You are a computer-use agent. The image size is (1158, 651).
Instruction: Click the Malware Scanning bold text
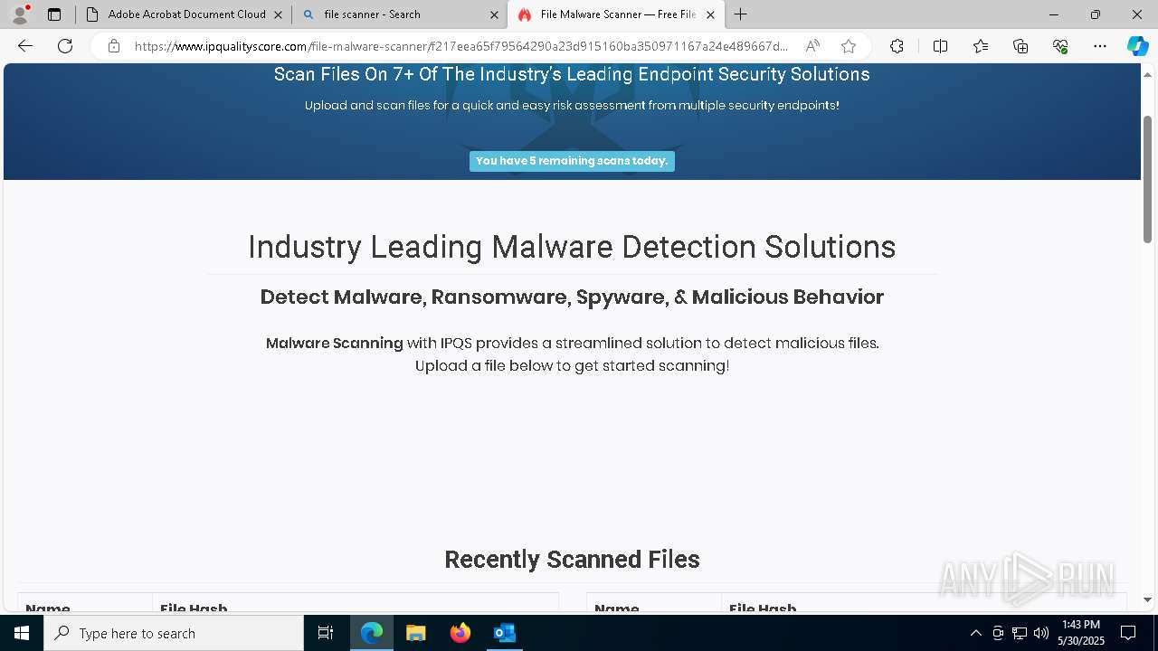point(334,343)
